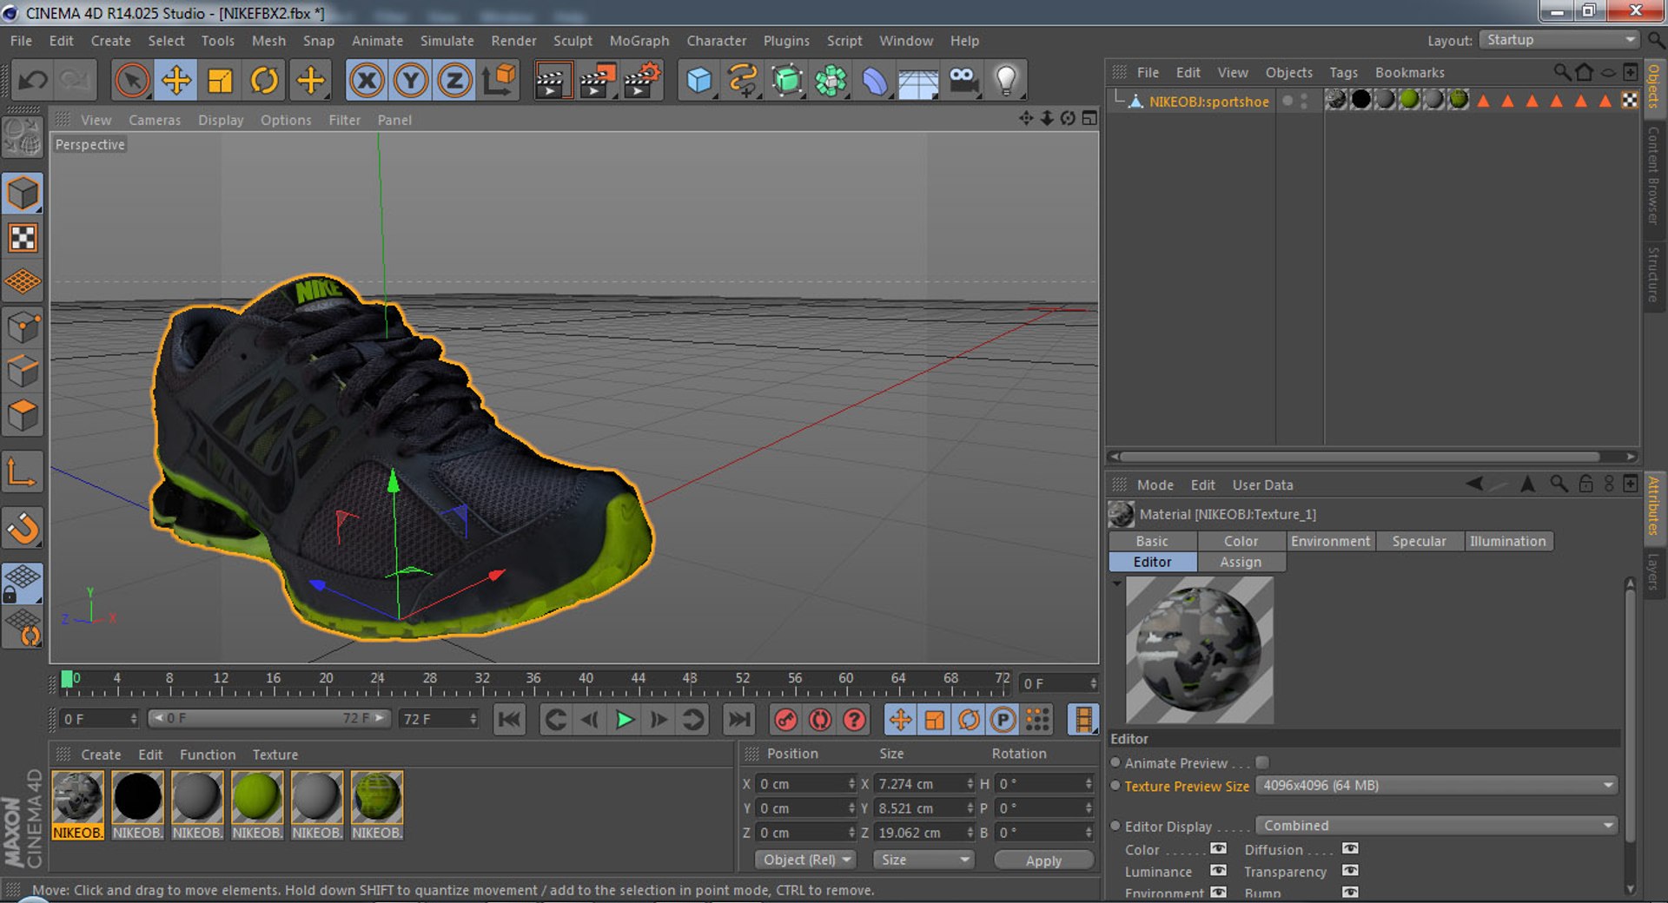This screenshot has height=903, width=1668.
Task: Click the Size Z field showing 19.062 cm
Action: [924, 832]
